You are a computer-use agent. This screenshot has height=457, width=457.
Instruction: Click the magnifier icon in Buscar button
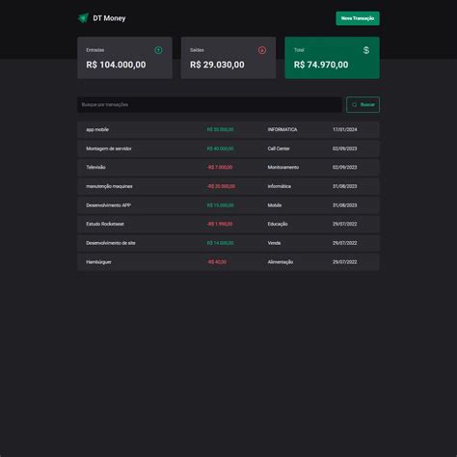(x=354, y=105)
